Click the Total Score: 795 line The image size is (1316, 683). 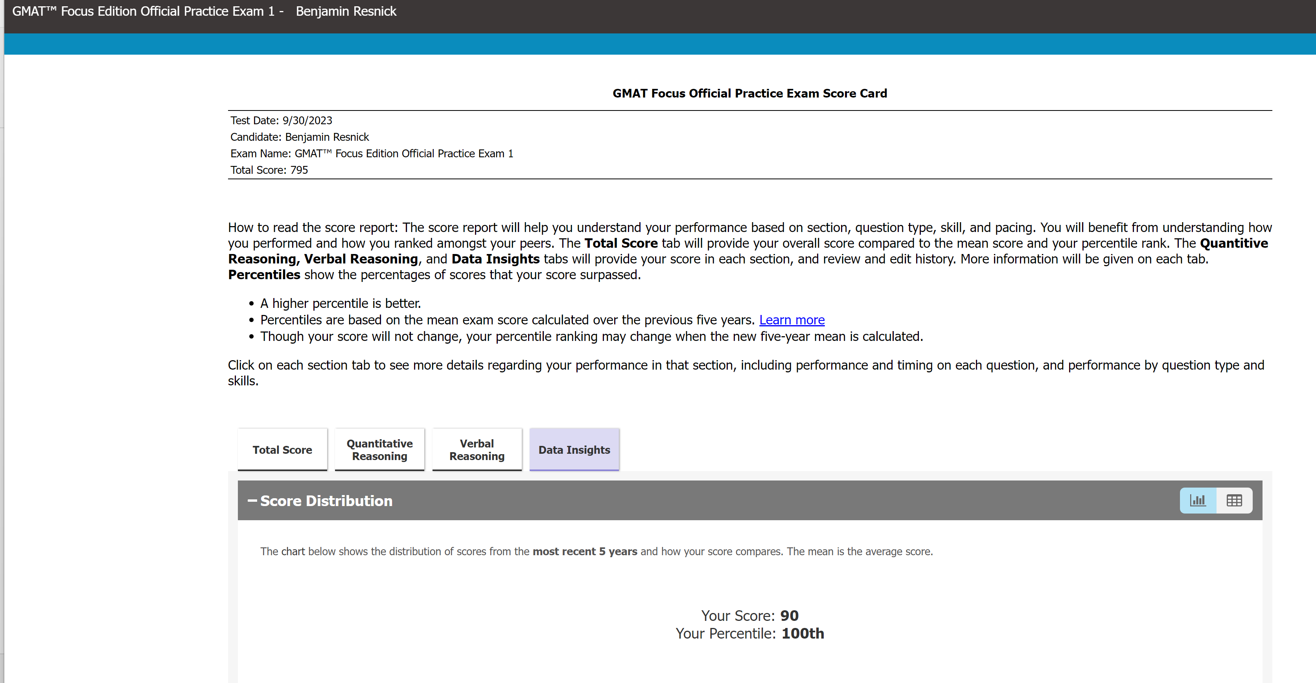(269, 170)
